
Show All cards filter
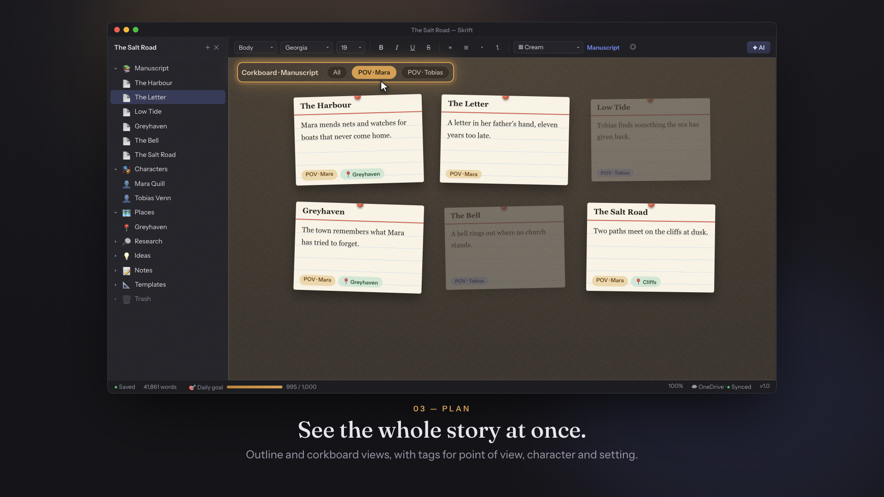[337, 72]
